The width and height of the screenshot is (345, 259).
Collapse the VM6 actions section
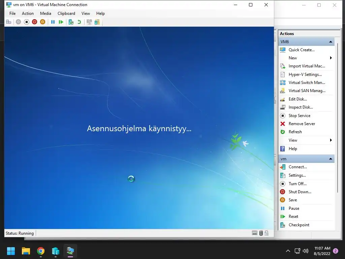(x=331, y=41)
